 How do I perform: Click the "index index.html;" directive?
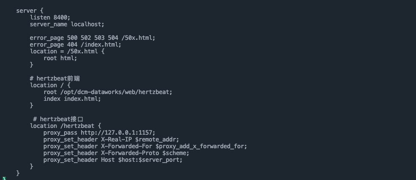(72, 99)
